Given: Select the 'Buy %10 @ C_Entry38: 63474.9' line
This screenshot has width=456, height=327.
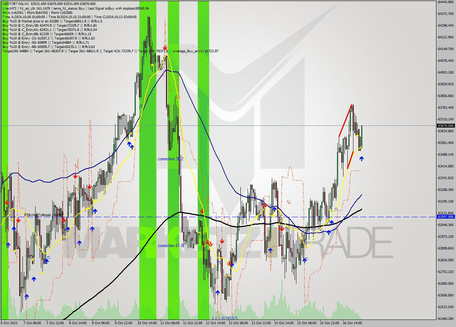Looking at the screenshot, I should pos(50,25).
